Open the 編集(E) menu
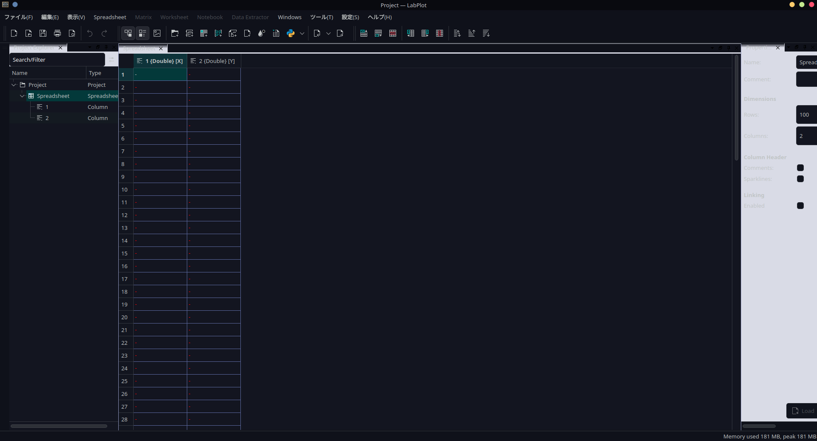The image size is (817, 441). coord(50,17)
